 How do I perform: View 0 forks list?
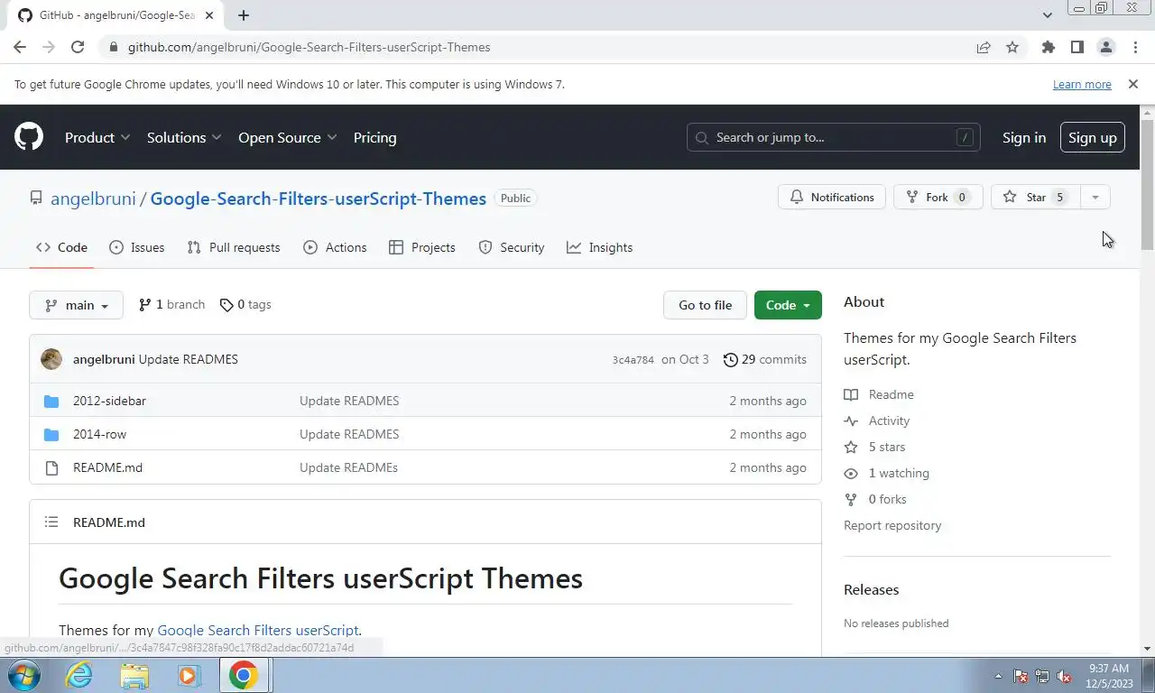point(875,499)
